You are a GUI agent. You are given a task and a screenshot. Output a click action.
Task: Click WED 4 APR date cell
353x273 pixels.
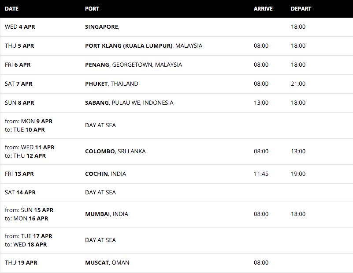coord(20,27)
